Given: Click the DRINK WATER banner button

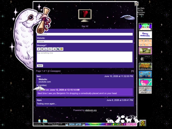Looking at the screenshot, I should click(75, 124).
